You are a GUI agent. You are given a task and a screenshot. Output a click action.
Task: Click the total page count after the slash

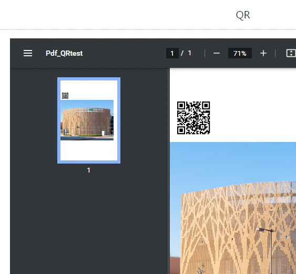pos(189,53)
